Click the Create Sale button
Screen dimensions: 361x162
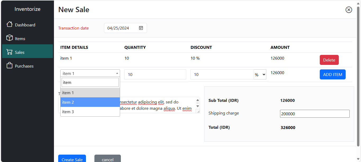point(72,159)
